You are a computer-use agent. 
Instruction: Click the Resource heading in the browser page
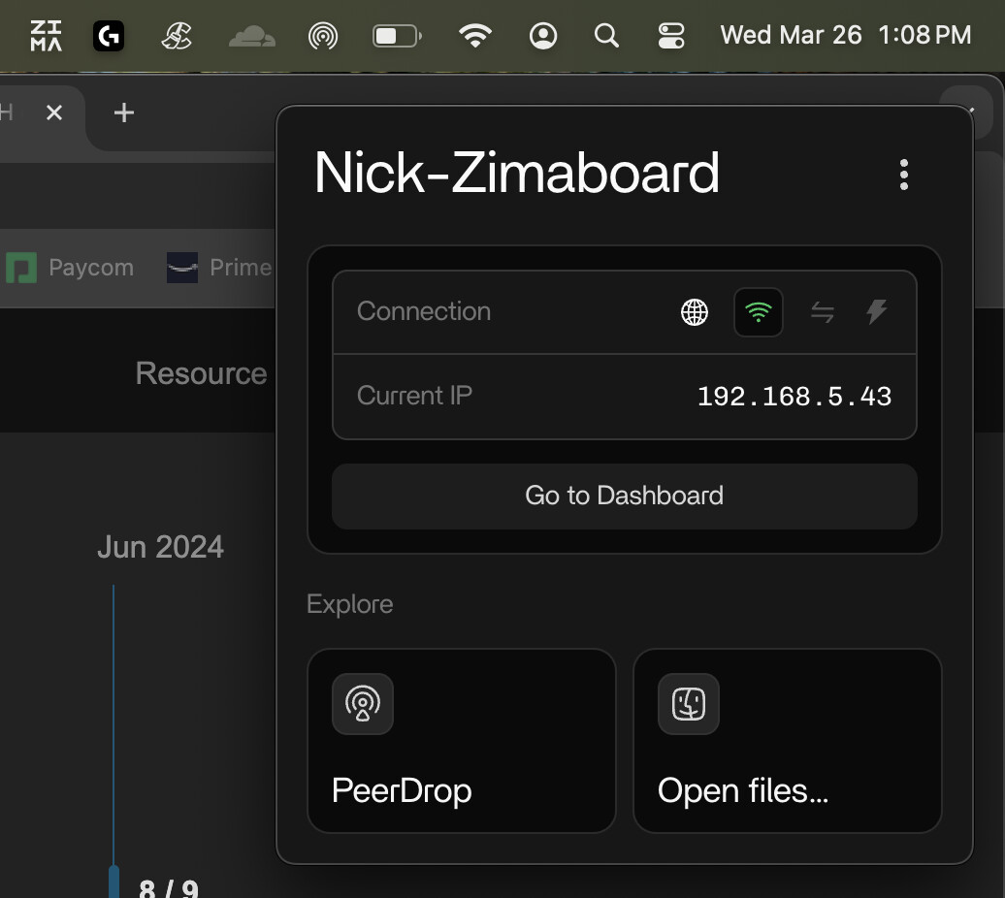coord(201,373)
